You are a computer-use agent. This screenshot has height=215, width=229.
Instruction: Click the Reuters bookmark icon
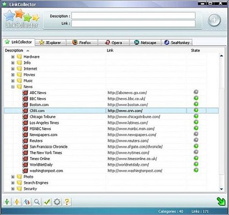point(25,141)
